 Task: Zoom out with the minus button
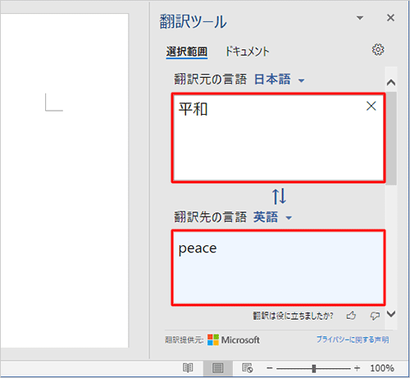270,368
